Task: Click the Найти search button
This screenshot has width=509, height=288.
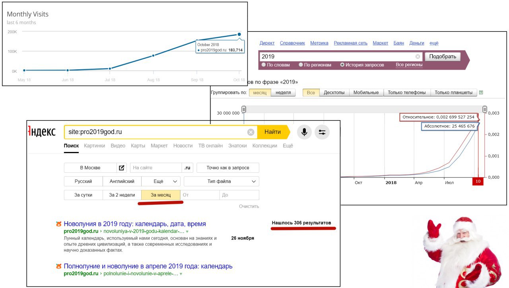Action: pyautogui.click(x=273, y=132)
